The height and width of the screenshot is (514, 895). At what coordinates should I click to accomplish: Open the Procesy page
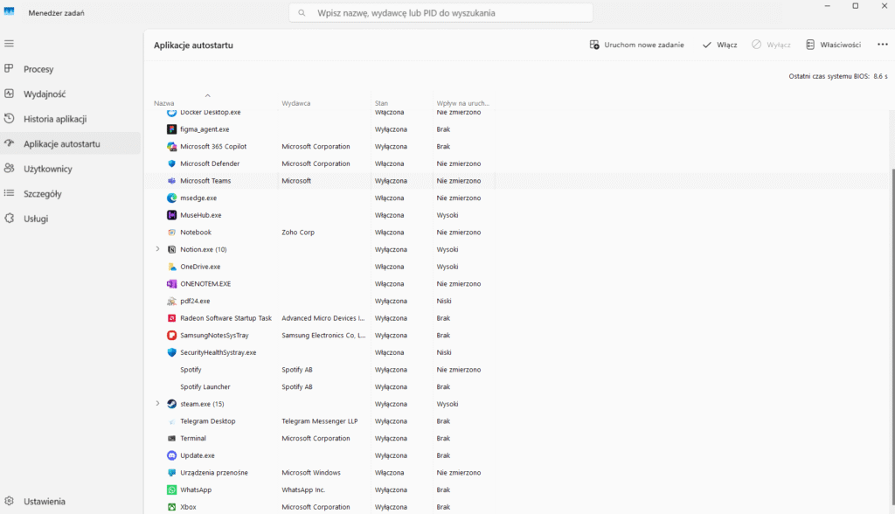coord(70,68)
